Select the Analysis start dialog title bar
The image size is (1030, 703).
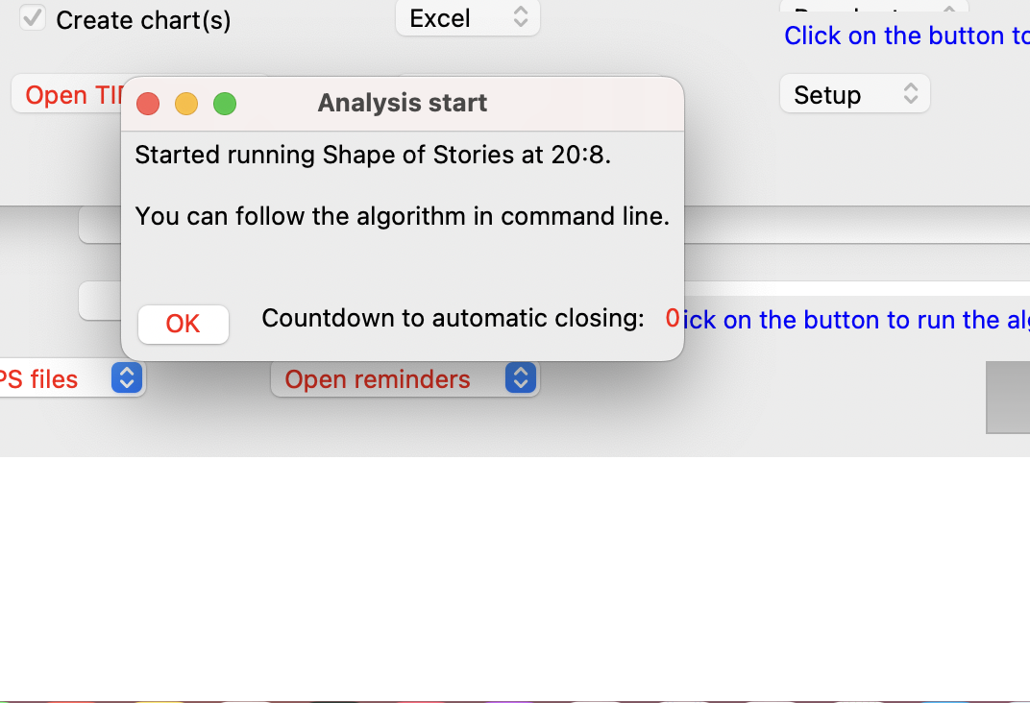(x=403, y=103)
